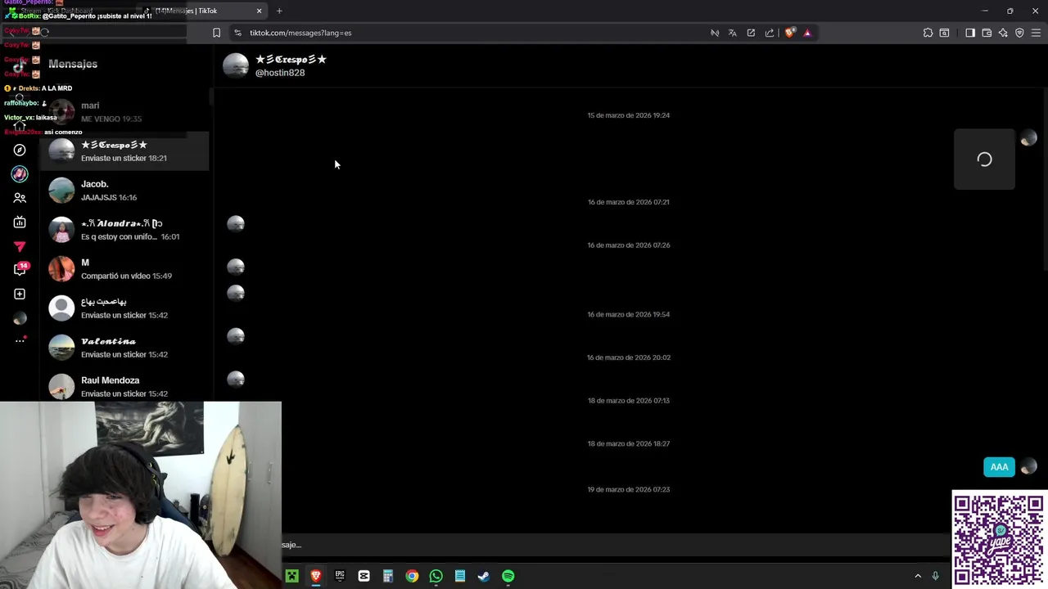Toggle the browser sidebar panel icon
1048x589 pixels.
[x=970, y=33]
